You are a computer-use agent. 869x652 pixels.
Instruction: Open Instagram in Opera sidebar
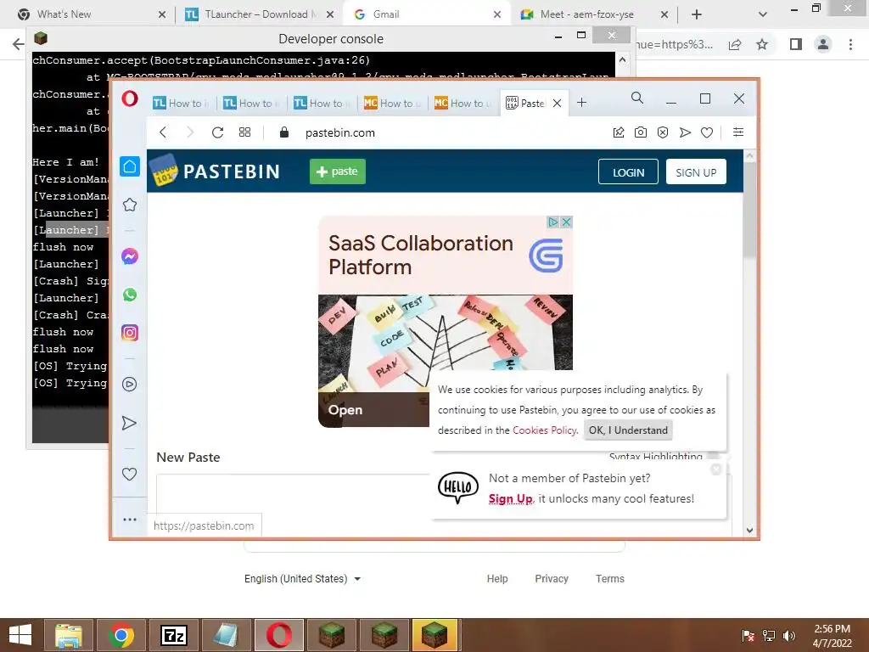coord(130,333)
